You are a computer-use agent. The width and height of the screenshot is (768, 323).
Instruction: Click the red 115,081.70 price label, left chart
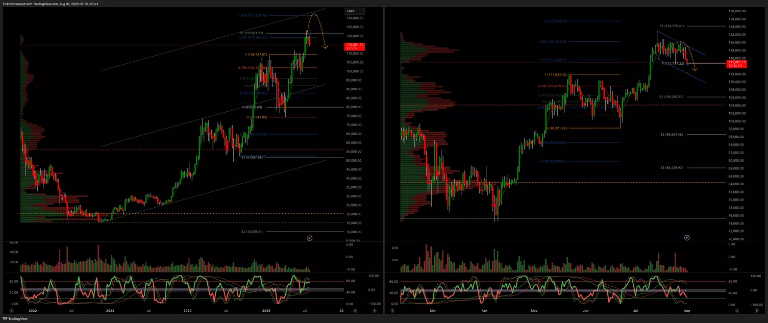pos(354,46)
